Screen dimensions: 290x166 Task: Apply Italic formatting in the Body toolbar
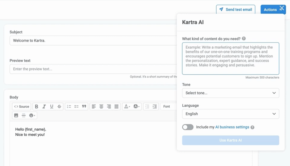(x=44, y=107)
